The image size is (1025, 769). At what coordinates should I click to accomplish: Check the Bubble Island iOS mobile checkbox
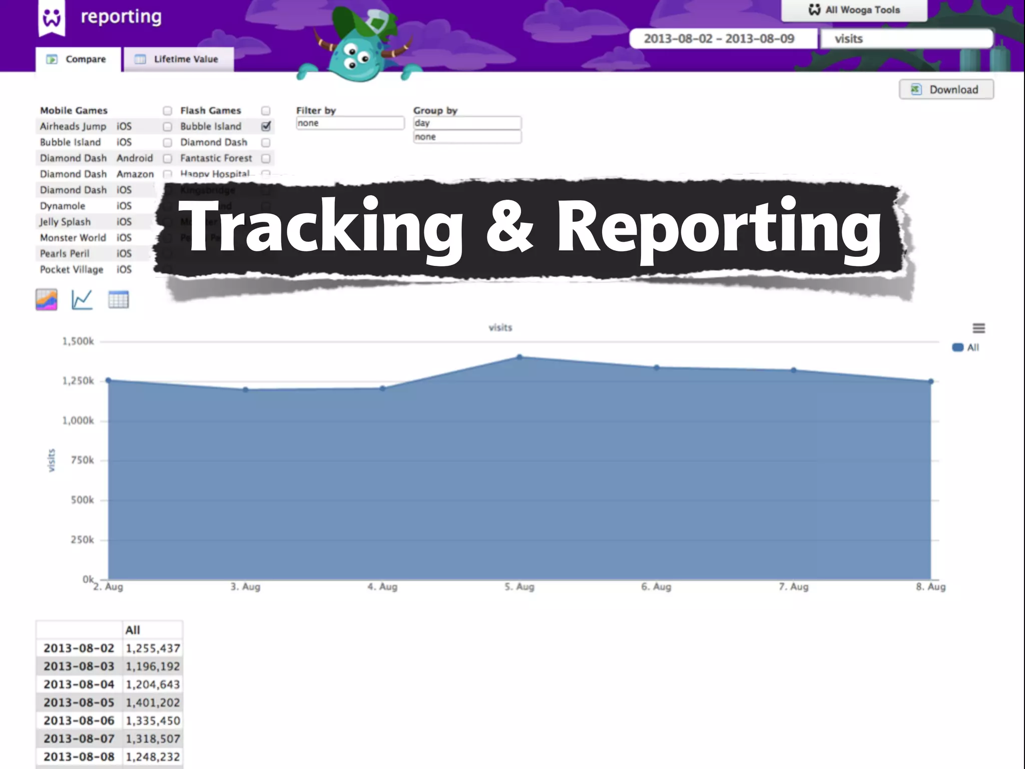(167, 143)
